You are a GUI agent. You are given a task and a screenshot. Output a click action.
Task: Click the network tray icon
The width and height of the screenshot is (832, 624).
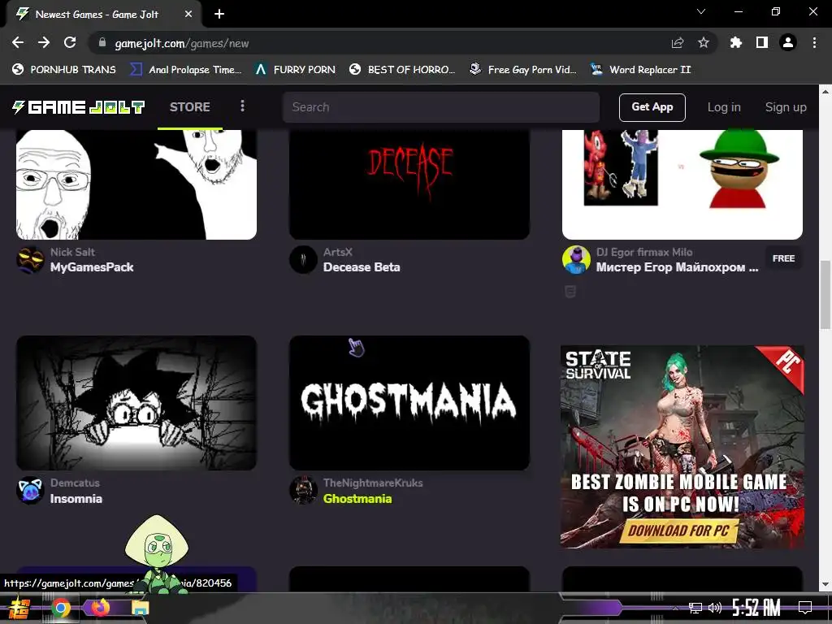click(x=695, y=608)
